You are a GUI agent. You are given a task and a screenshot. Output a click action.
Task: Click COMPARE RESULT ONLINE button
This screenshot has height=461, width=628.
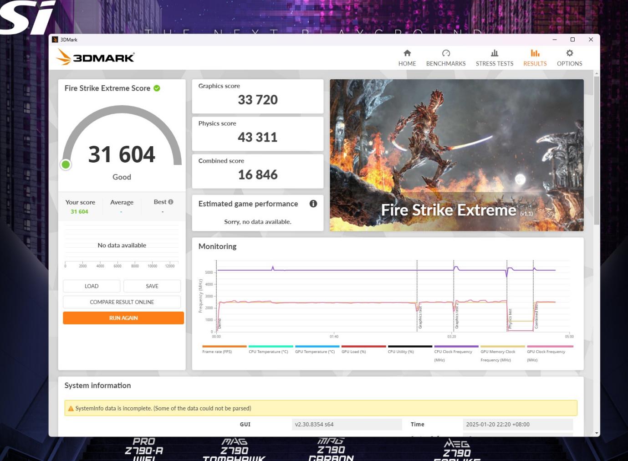pos(122,302)
